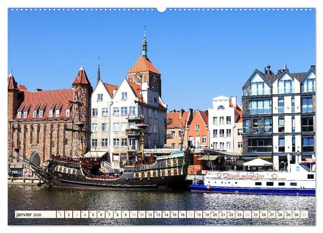Pick day 3 in the calendar strip

pyautogui.click(x=77, y=214)
